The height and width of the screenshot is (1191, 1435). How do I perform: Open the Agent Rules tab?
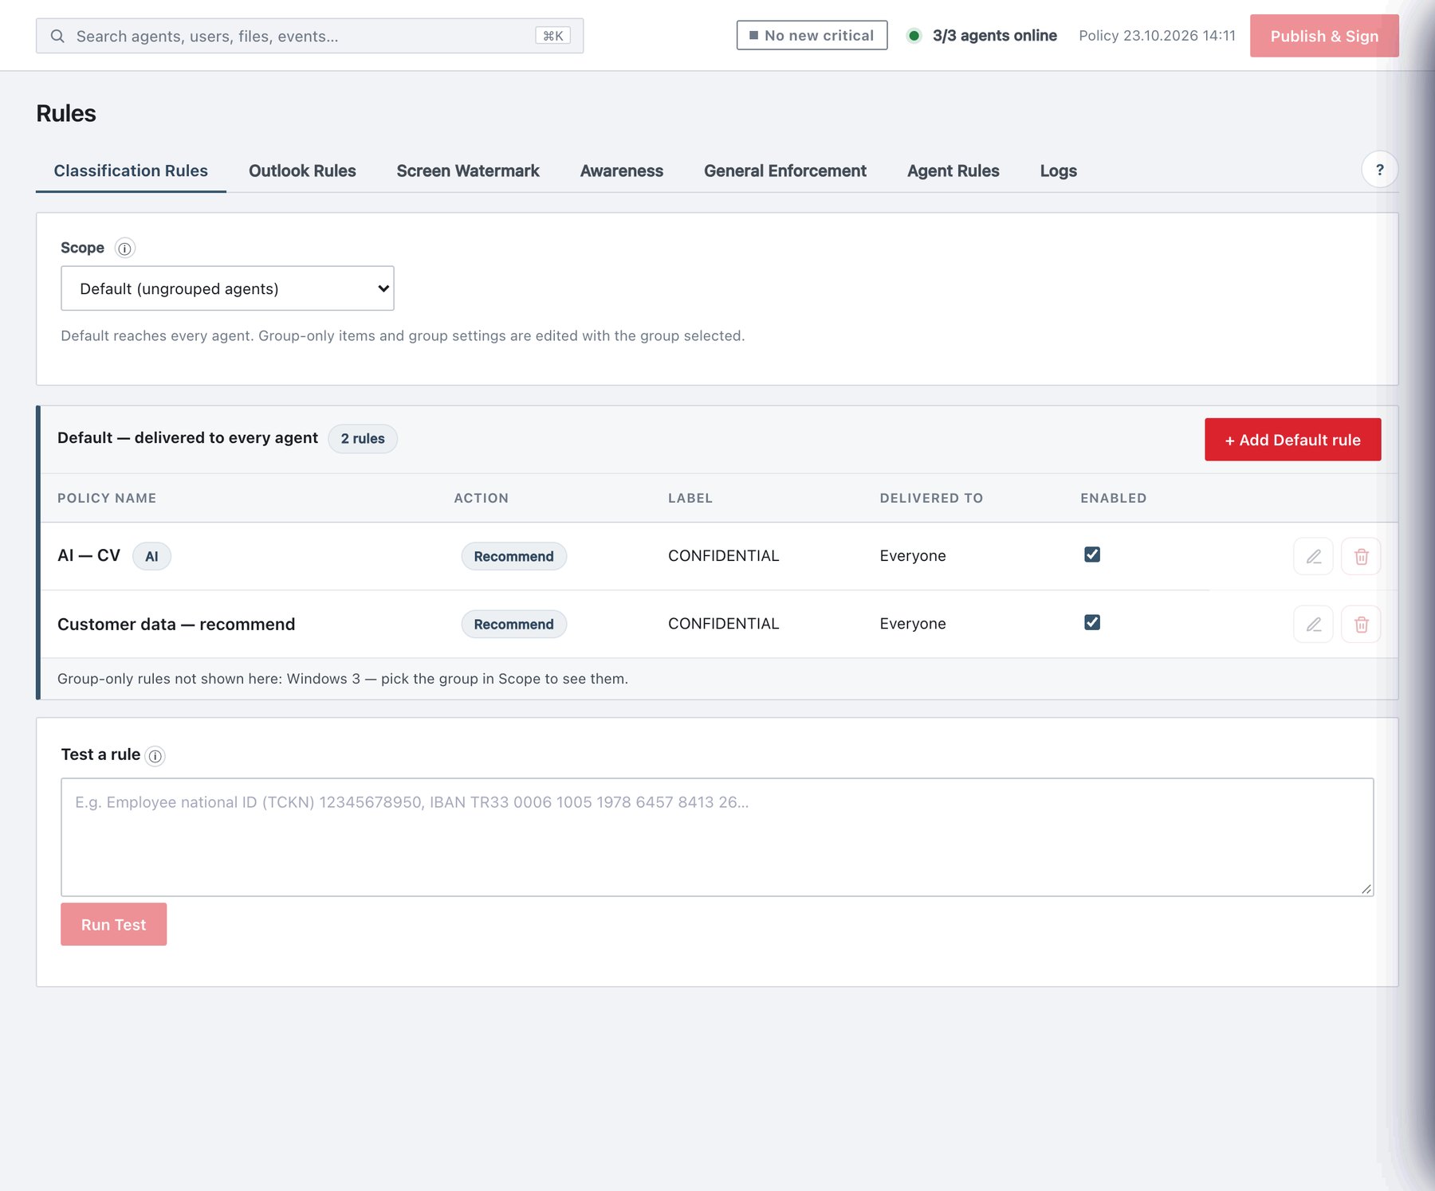[953, 170]
